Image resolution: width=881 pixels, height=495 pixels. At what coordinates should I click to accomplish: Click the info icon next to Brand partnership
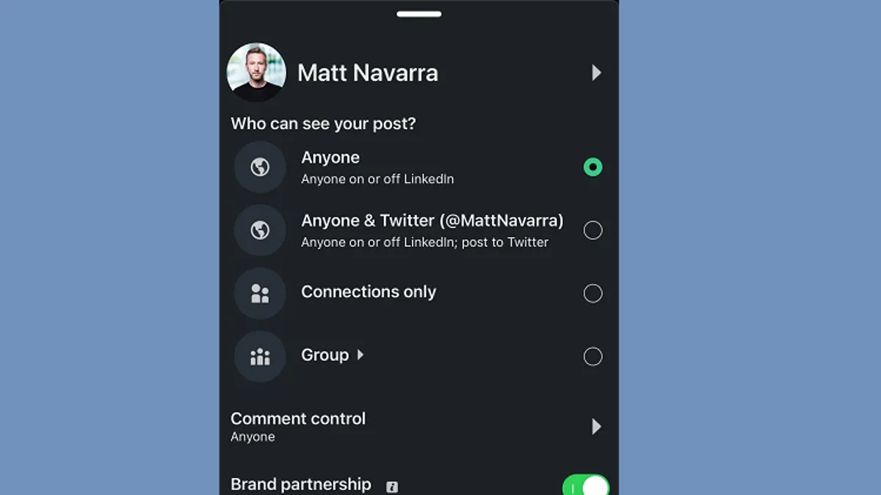(x=392, y=486)
